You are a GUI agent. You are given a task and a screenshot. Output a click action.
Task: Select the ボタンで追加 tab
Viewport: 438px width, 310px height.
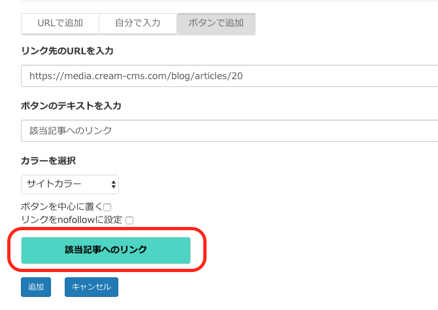point(216,24)
